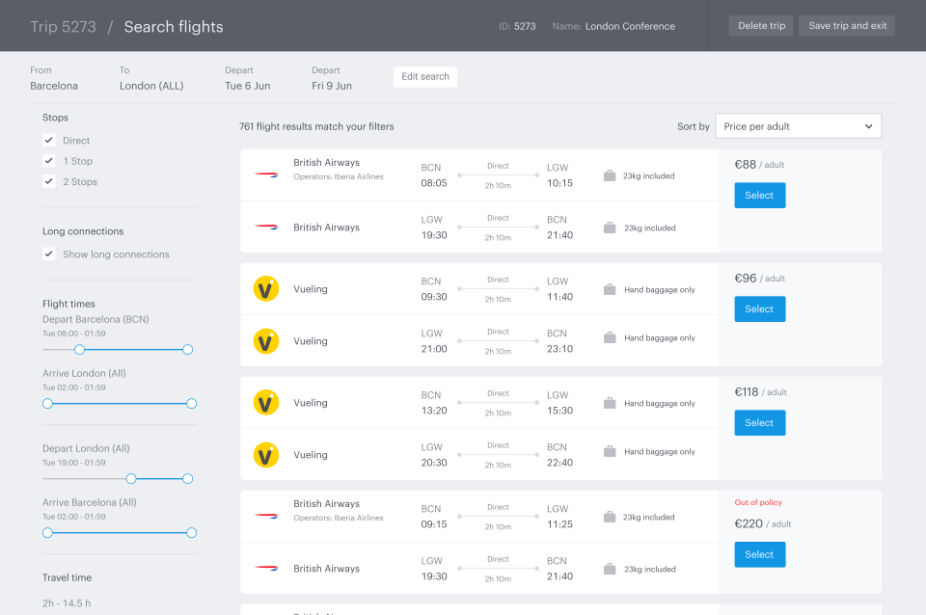Click Operators: Iberia Airlines on 08:05 flight
The width and height of the screenshot is (926, 615).
pos(339,176)
